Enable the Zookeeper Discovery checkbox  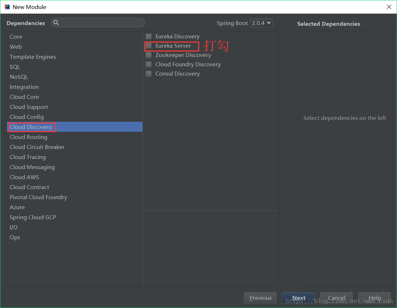pos(149,55)
